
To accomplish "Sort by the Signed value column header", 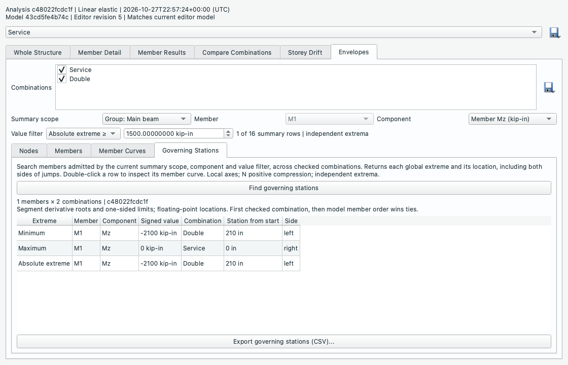I will click(x=160, y=221).
